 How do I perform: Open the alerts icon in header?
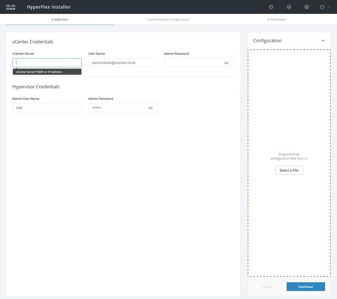[x=271, y=7]
